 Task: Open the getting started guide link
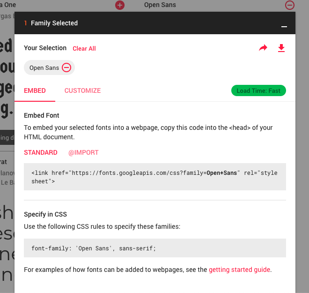[x=239, y=270]
